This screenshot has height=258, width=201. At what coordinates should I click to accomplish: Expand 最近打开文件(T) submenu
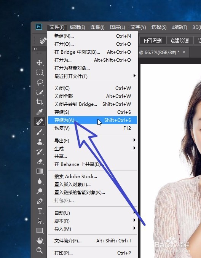tap(93, 76)
